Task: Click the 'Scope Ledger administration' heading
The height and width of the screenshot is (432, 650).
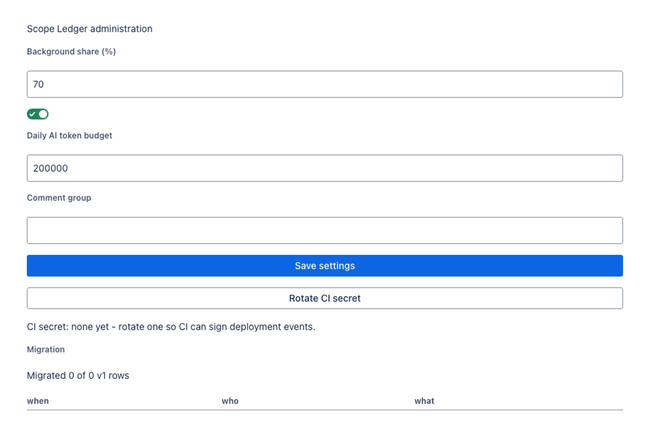Action: (x=90, y=29)
